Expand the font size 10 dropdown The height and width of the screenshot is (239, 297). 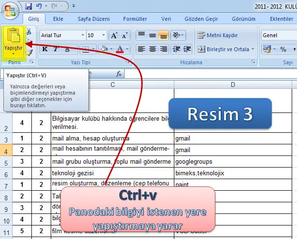[x=103, y=36]
